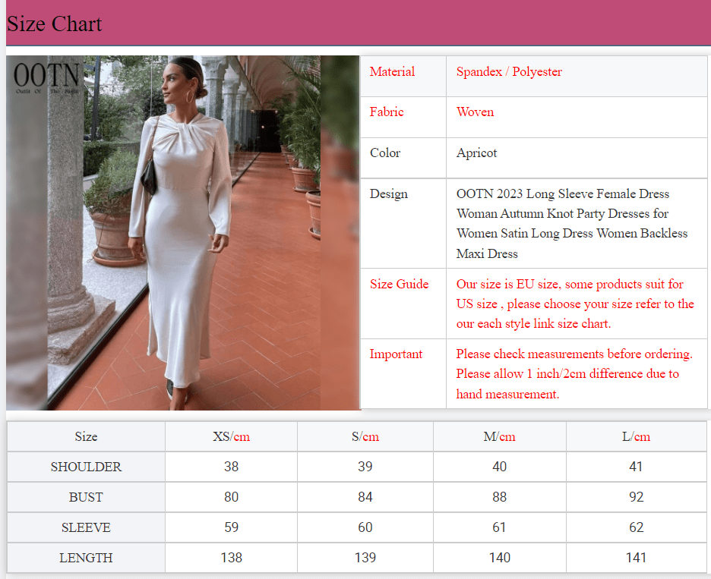The image size is (711, 579).
Task: Select the M/cm column header
Action: (499, 436)
